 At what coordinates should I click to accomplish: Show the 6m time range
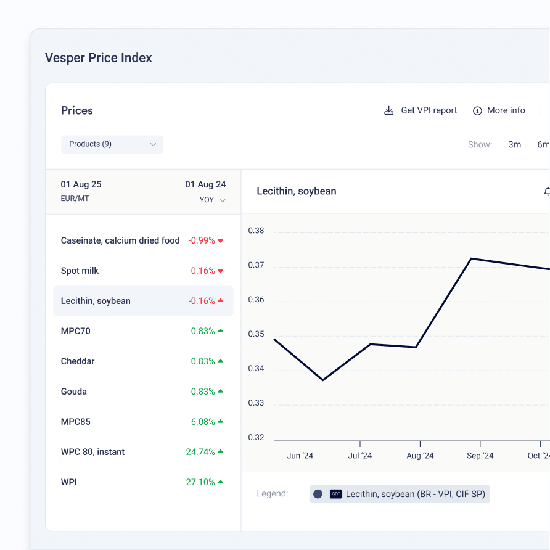[543, 144]
